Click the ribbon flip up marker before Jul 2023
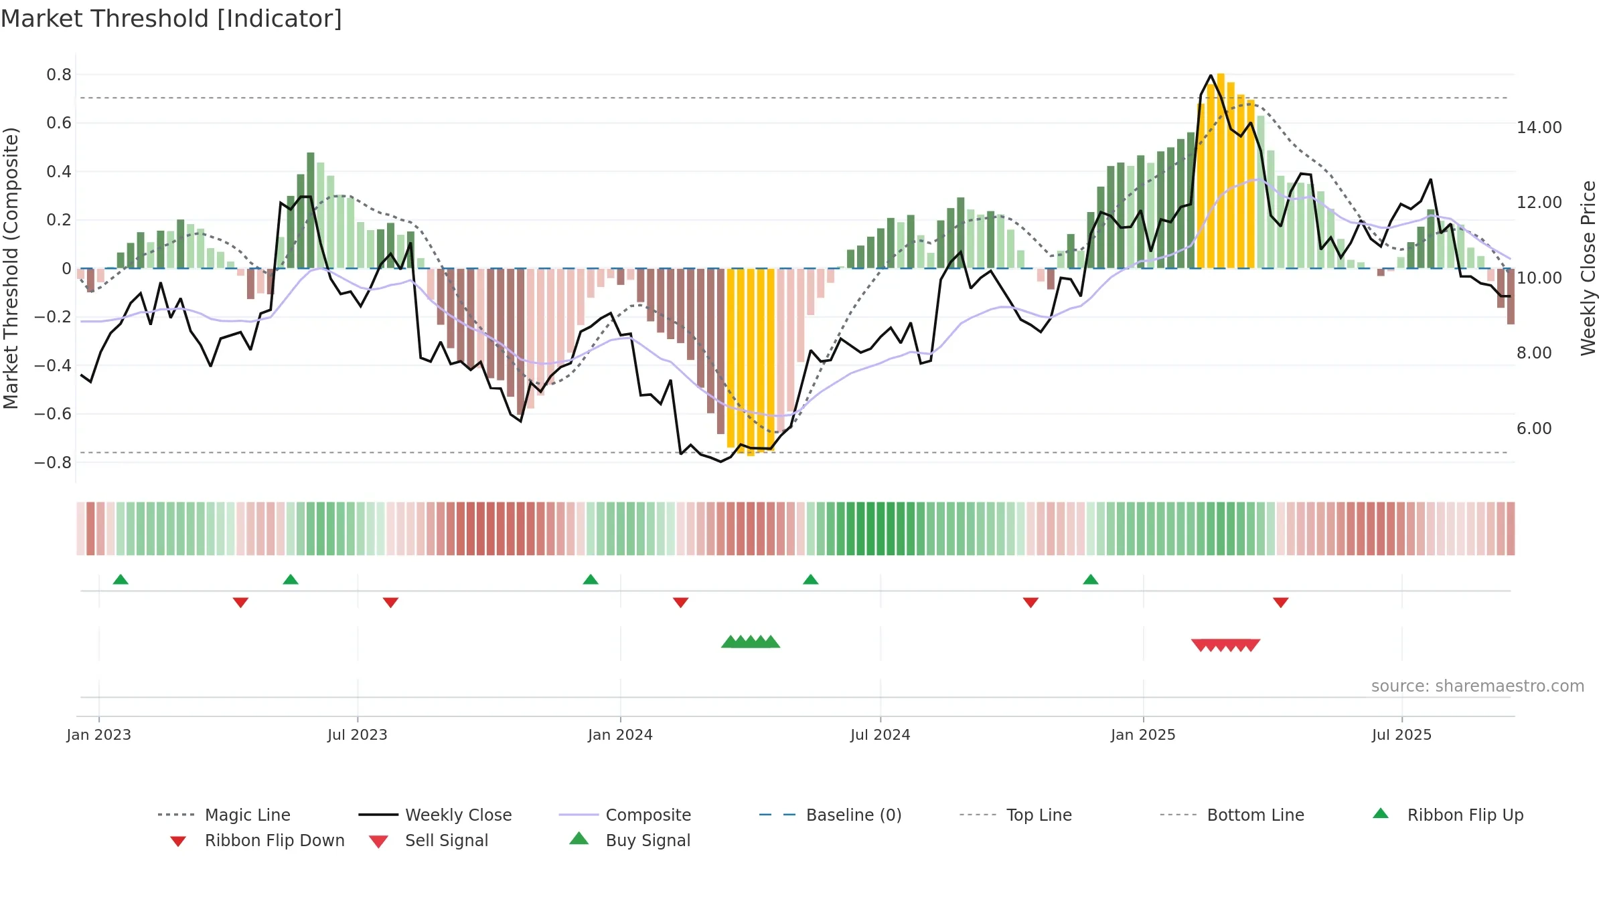Image resolution: width=1607 pixels, height=903 pixels. (291, 579)
